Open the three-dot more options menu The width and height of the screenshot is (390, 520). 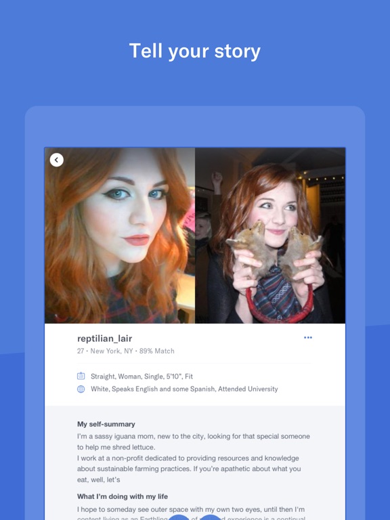308,338
